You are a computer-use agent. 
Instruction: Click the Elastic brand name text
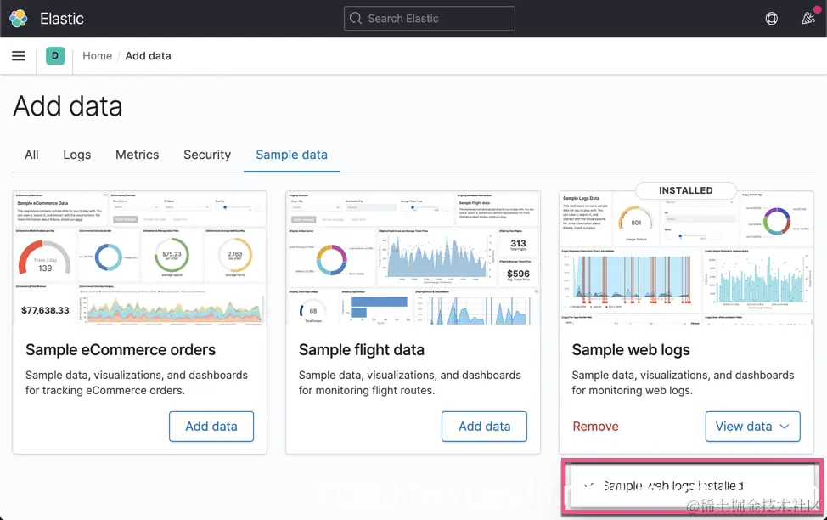[62, 19]
